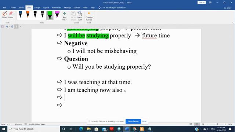Insert a Drawing Canvas
This screenshot has height=132, width=235.
89,16
